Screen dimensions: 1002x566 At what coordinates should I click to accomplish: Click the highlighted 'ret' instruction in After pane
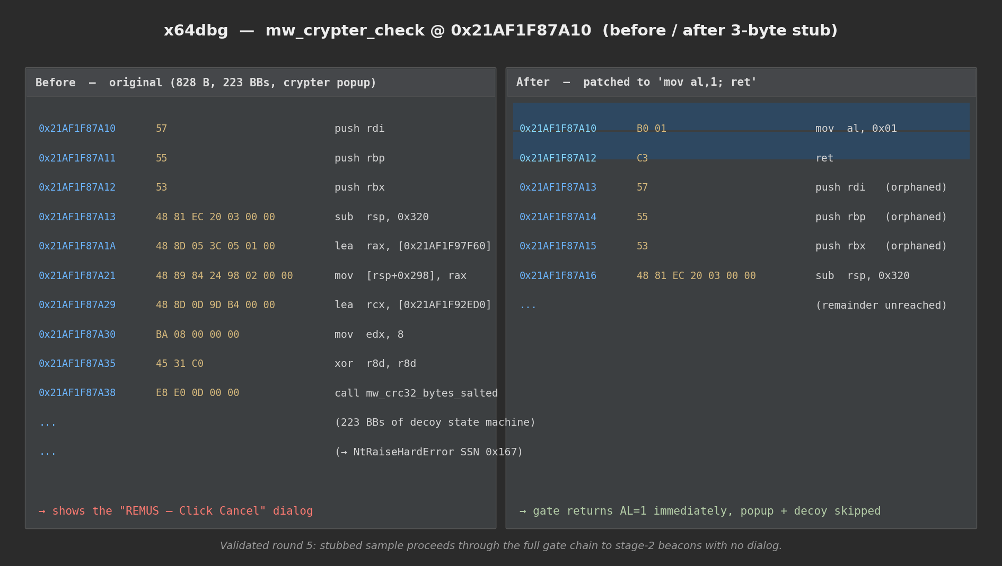tap(825, 158)
